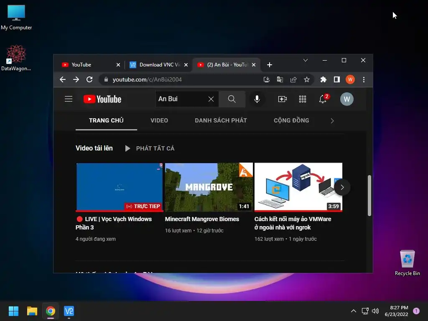
Task: Open Chrome three-dot menu
Action: 364,79
